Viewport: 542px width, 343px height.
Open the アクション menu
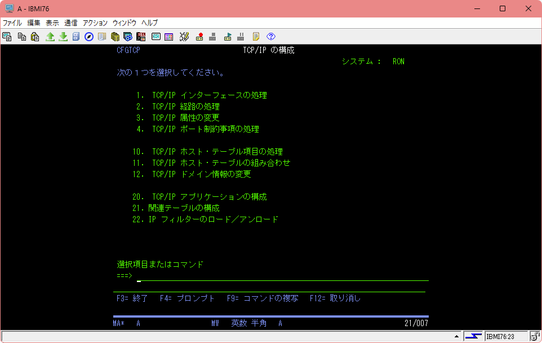point(95,23)
